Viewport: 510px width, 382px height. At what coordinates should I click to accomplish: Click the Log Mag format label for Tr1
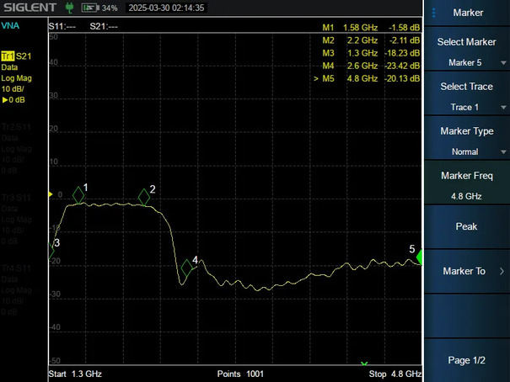point(16,78)
